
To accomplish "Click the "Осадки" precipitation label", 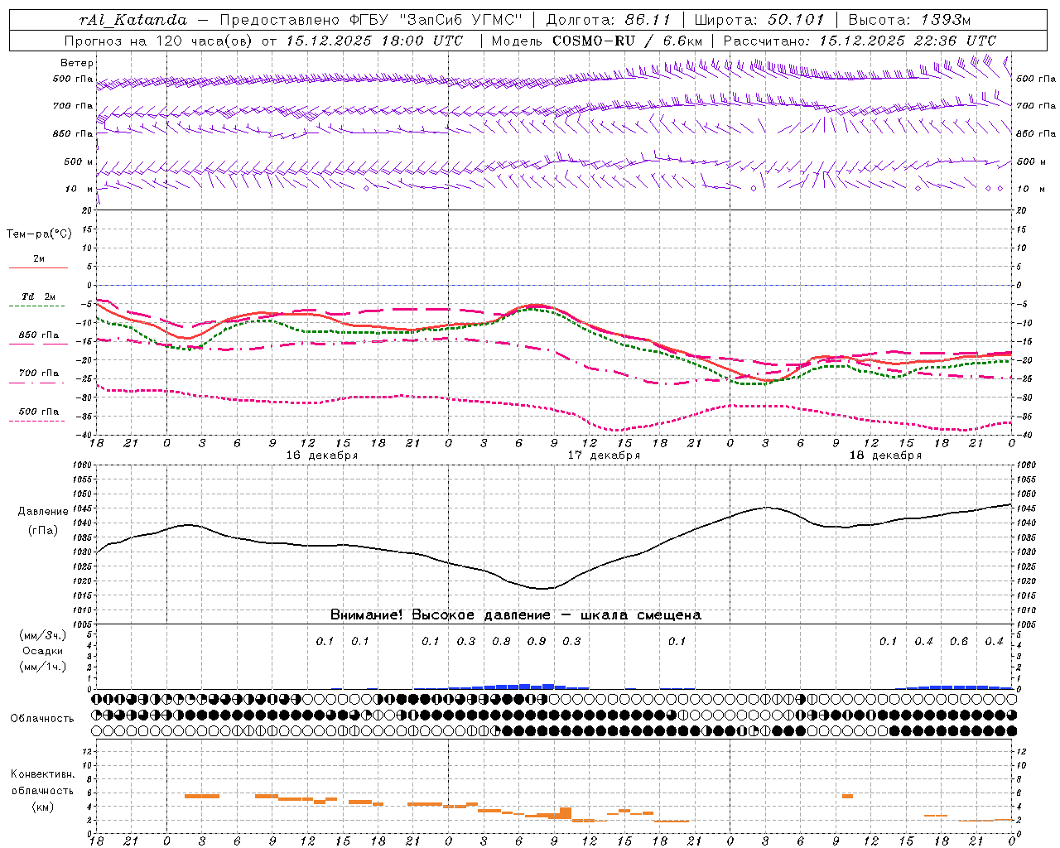I will (x=43, y=651).
